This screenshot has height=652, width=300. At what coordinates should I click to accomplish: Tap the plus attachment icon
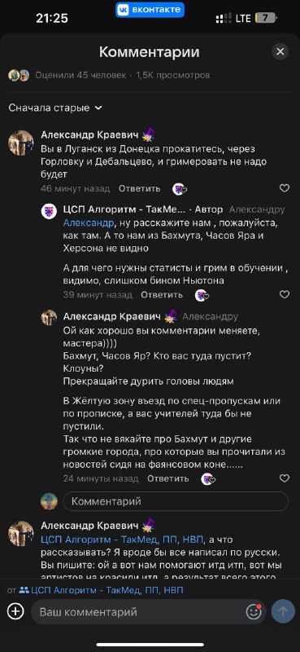[x=15, y=611]
